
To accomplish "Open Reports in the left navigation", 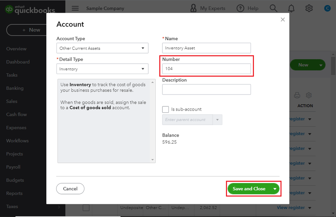I will pos(14,193).
